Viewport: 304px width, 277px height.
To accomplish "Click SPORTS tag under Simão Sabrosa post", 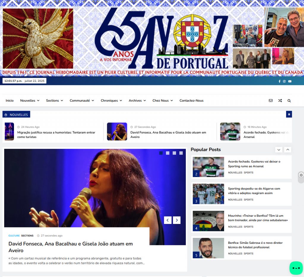I will click(248, 254).
